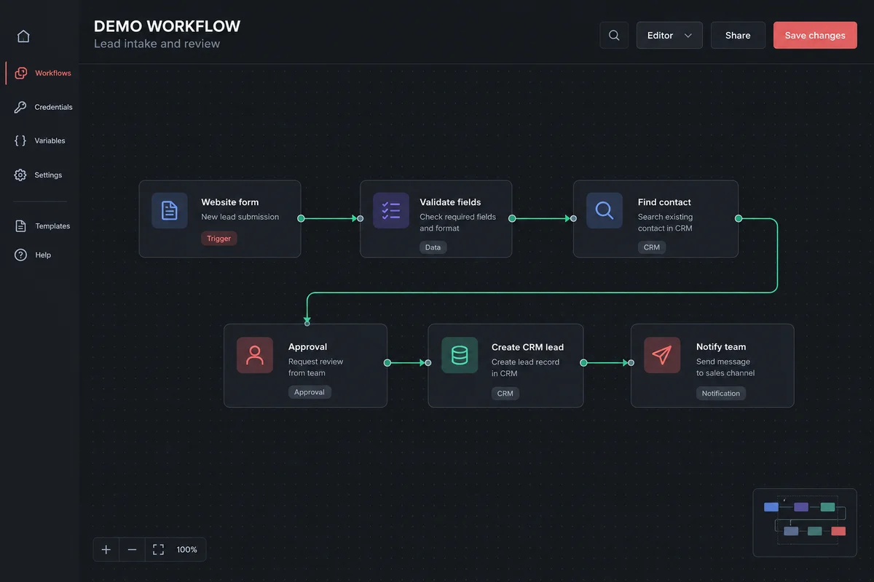Click the Notification tag badge
The image size is (874, 582).
[720, 394]
